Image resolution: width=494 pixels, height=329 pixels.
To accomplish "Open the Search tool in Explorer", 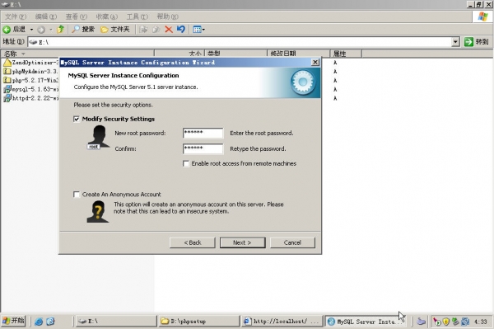I will [83, 30].
